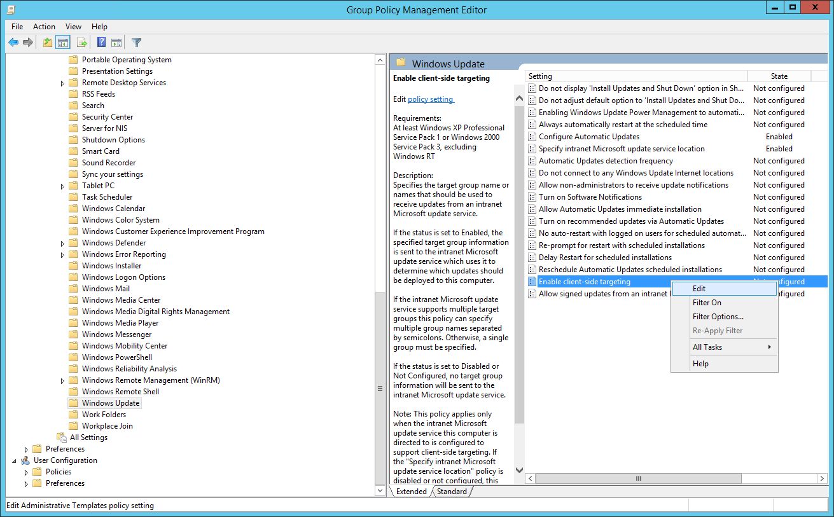Expand the Windows Remote Management (WinRM) node
The width and height of the screenshot is (834, 517).
62,381
